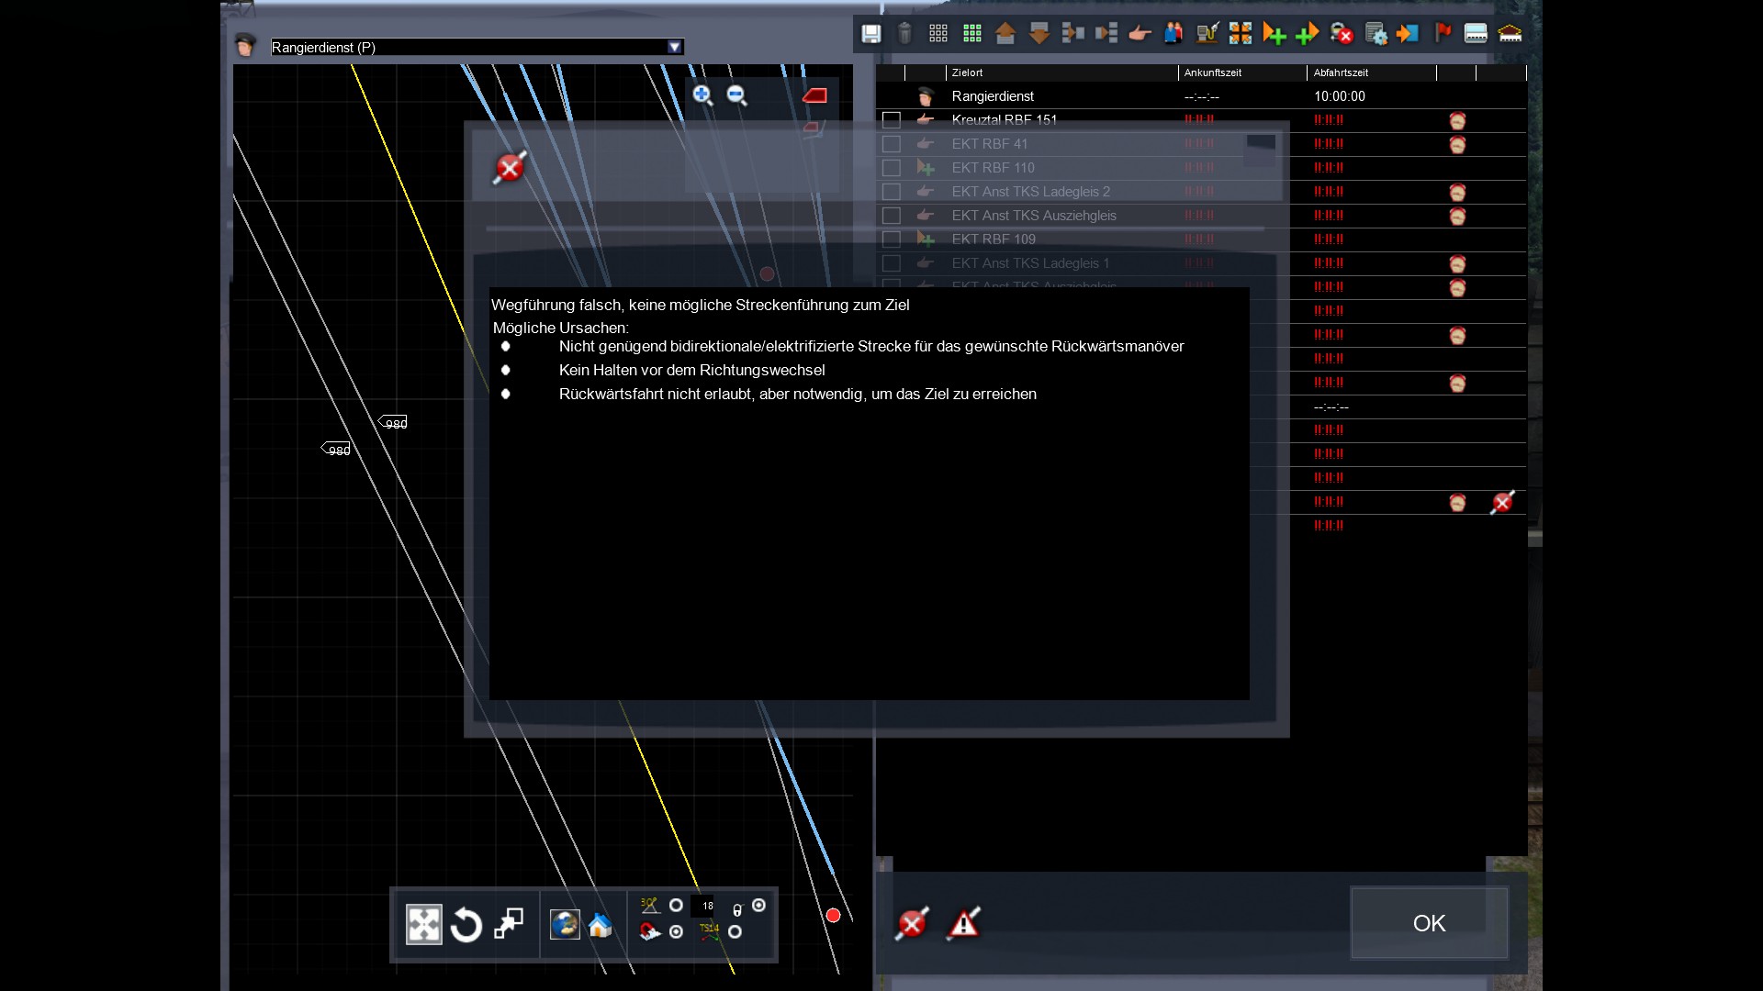Open the Rangierdienst (P) driver dropdown

[x=675, y=47]
